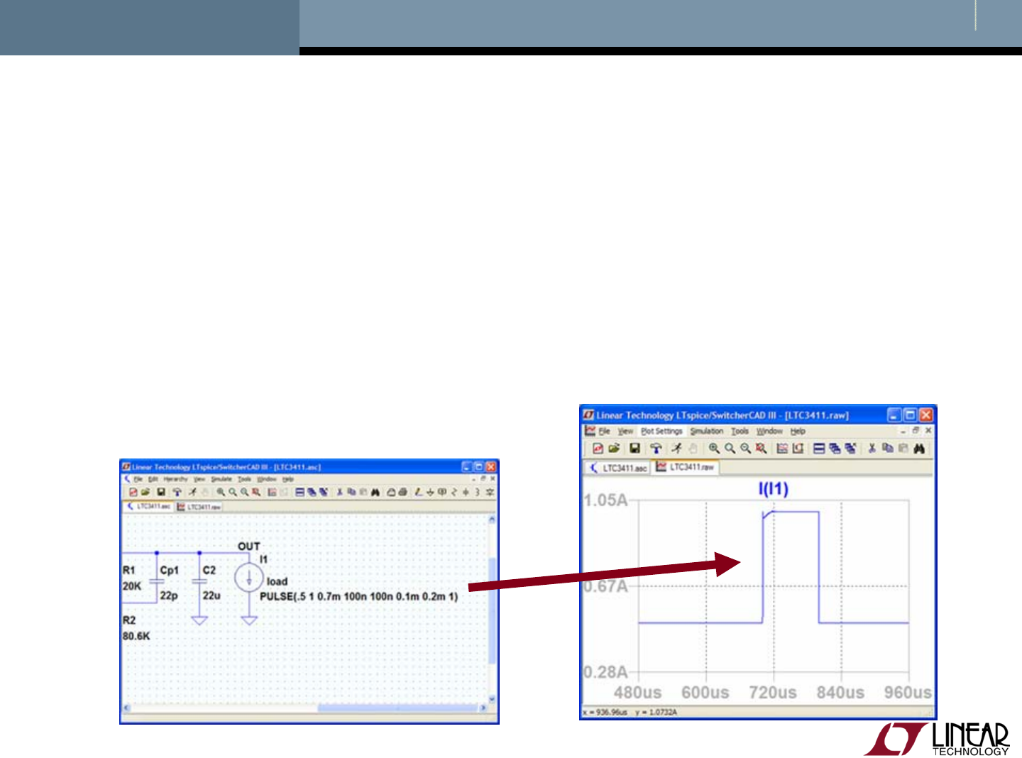Place a resistor from the schematic toolbar
Image resolution: width=1022 pixels, height=758 pixels.
[454, 492]
